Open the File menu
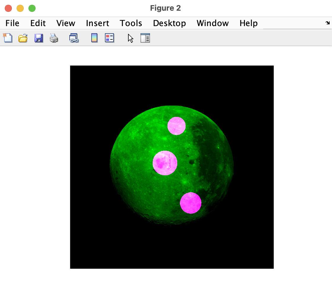Screen dimensions: 332x296 [x=12, y=23]
